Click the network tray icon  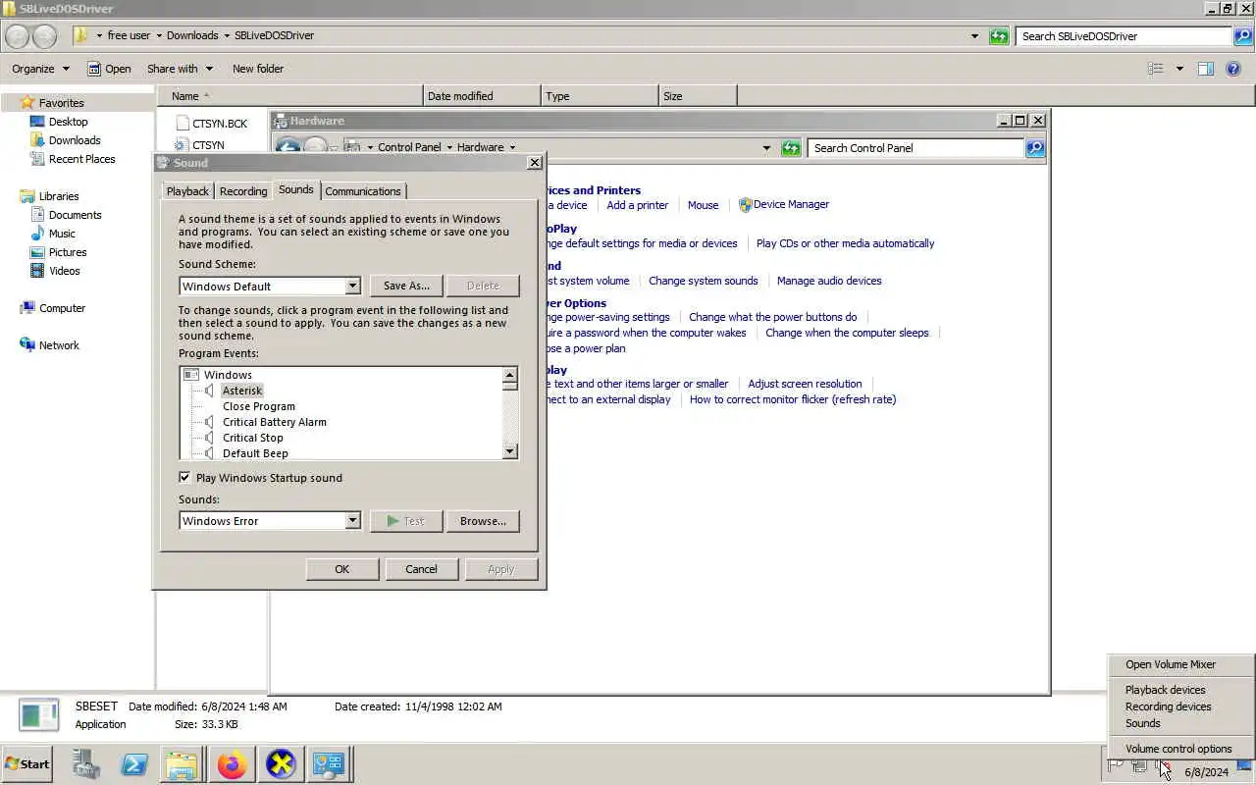[1138, 766]
